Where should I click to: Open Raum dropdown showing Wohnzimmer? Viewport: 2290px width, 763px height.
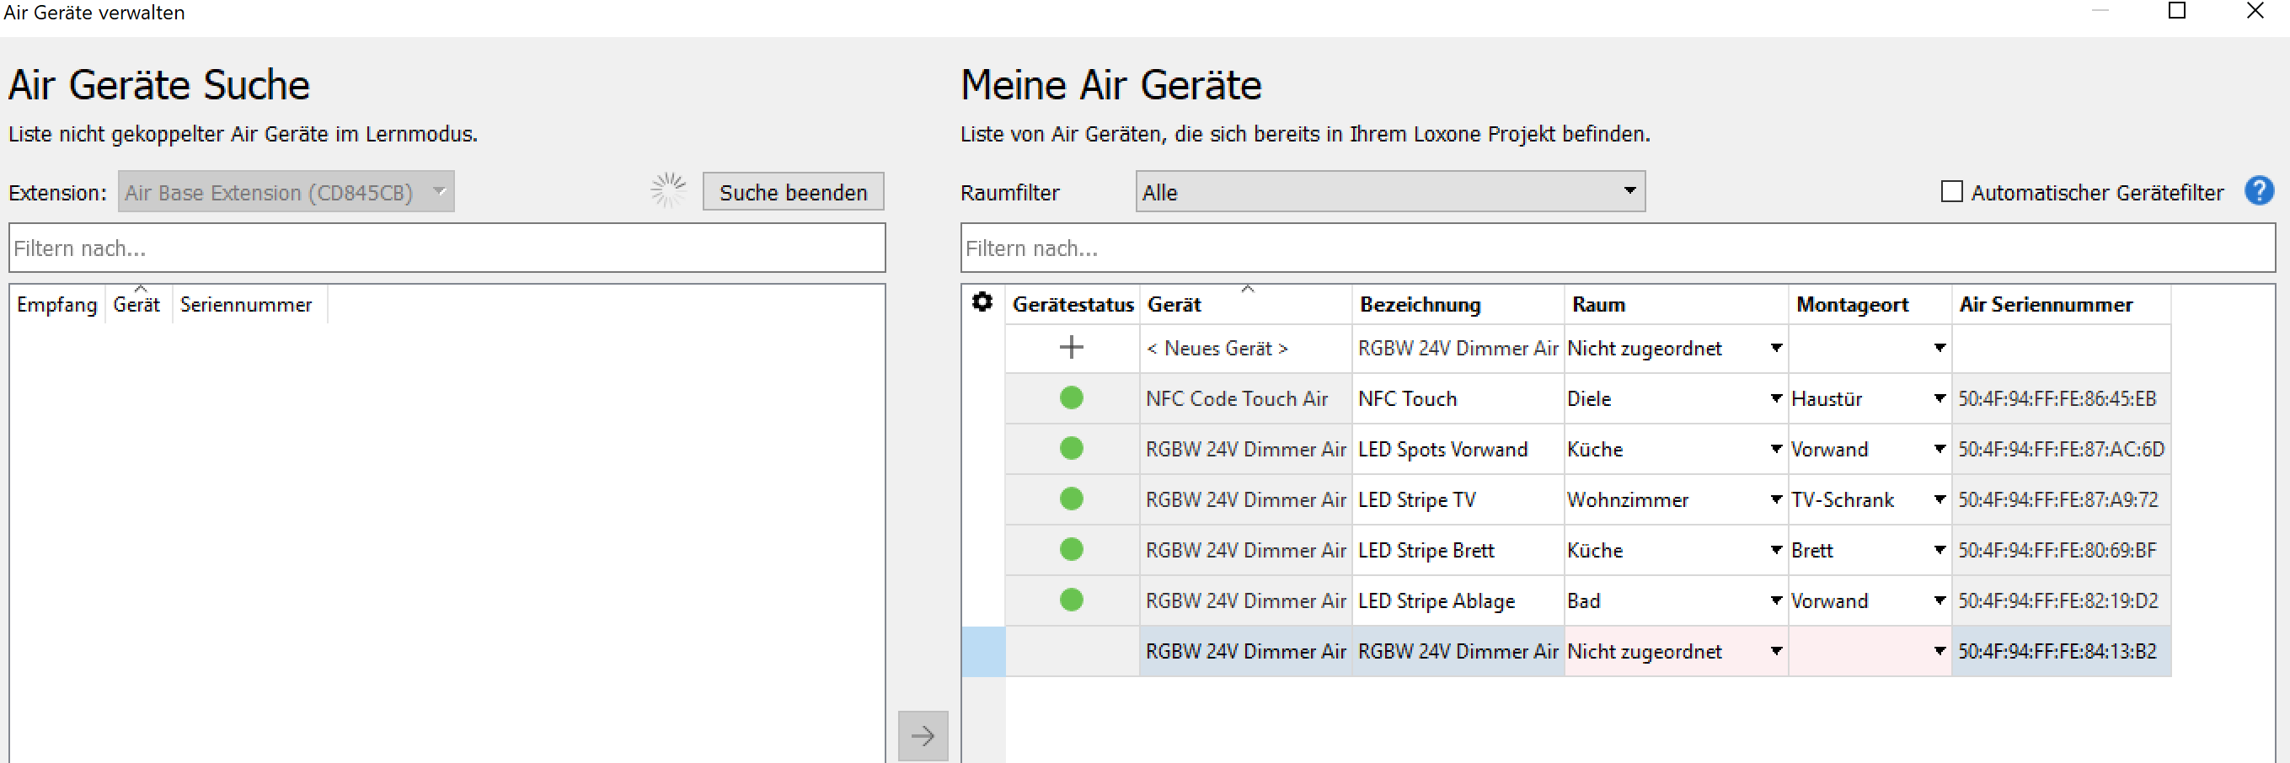click(1775, 500)
